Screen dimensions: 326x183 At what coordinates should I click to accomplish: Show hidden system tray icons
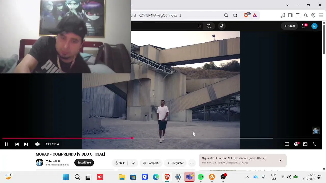[247, 177]
